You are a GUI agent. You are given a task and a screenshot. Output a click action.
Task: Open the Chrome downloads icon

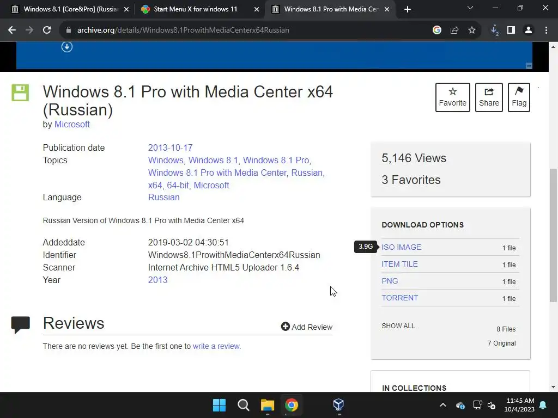[x=495, y=30]
